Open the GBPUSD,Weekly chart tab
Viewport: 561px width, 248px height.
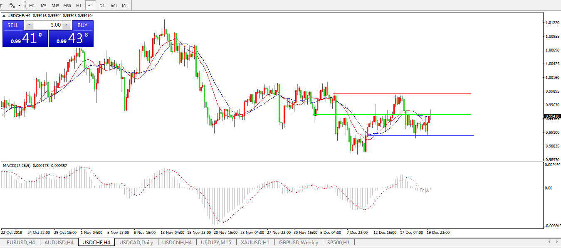pos(299,242)
